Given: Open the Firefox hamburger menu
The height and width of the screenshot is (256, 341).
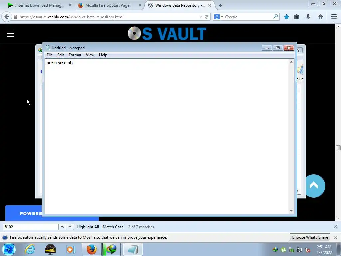Looking at the screenshot, I should 334,17.
